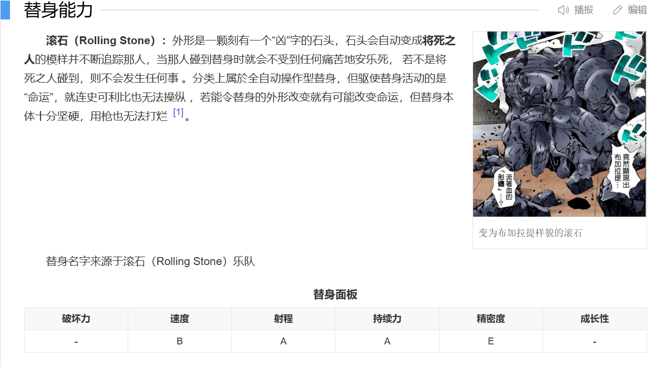Click the E value under 精密度
Screen dimensions: 656x367
point(491,341)
